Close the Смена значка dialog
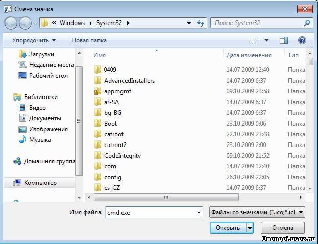The width and height of the screenshot is (318, 244). click(305, 9)
